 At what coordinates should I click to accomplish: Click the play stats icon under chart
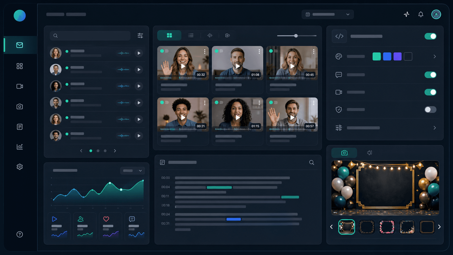(54, 219)
